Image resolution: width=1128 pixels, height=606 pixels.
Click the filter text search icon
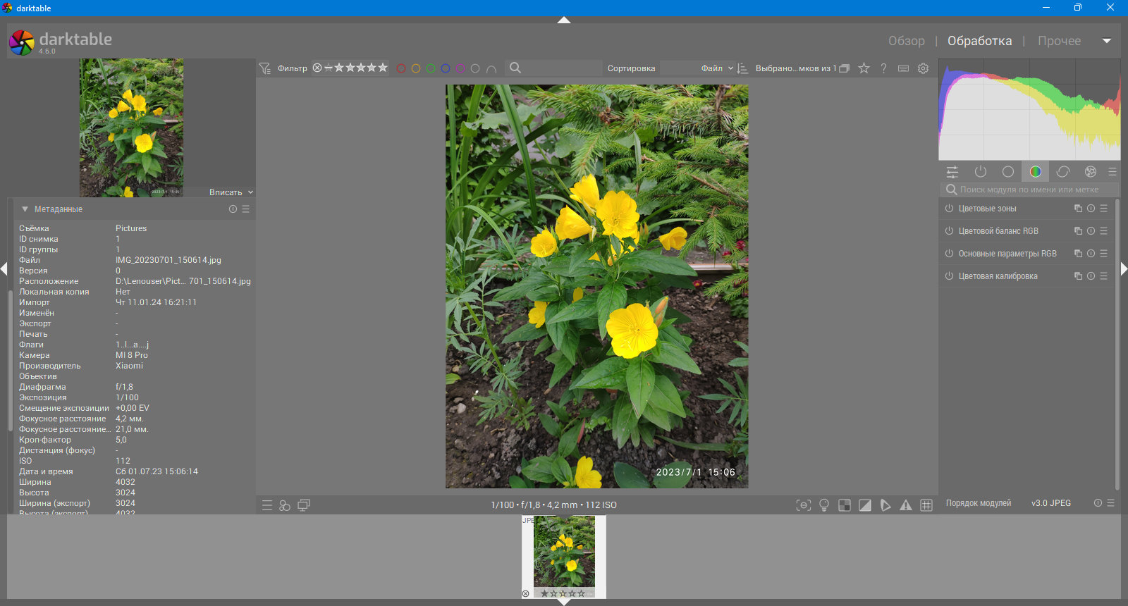515,68
